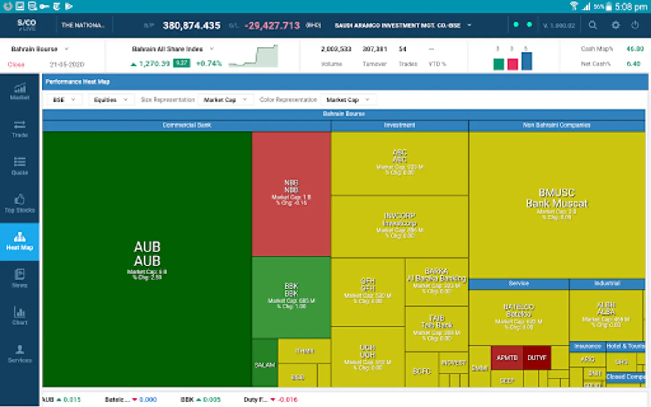Select the UGH heat map tile
This screenshot has width=651, height=407.
368,357
